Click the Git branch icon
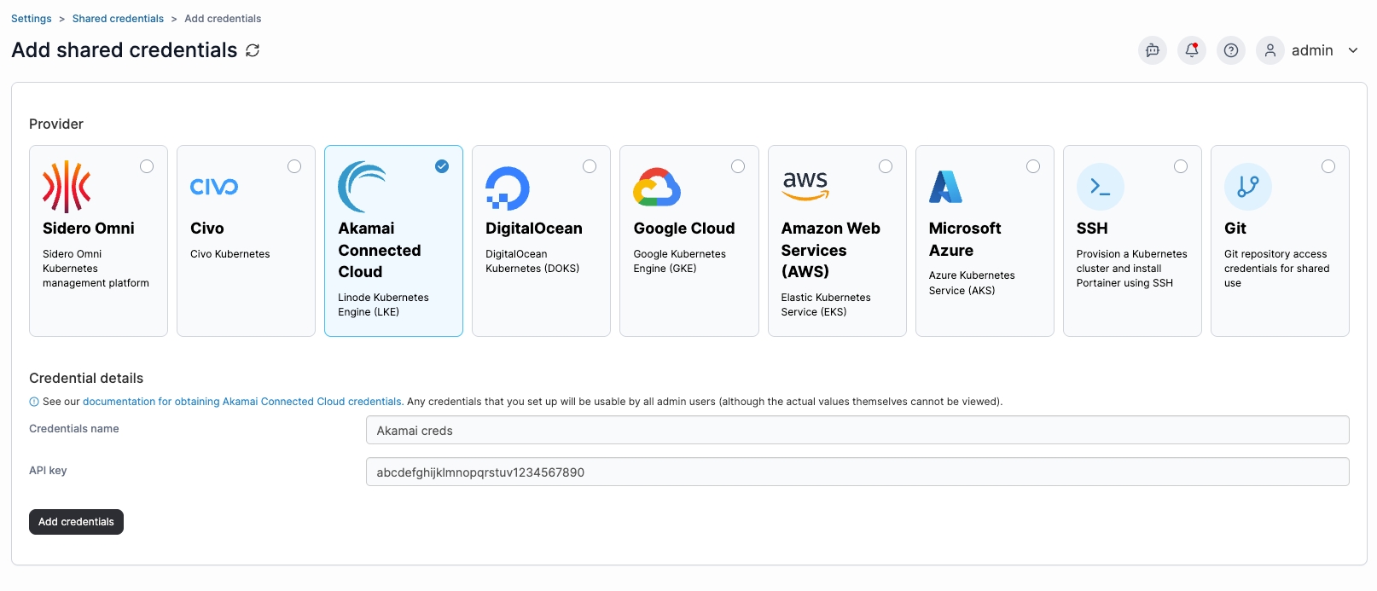Screen dimensions: 1377x591 [x=1247, y=187]
